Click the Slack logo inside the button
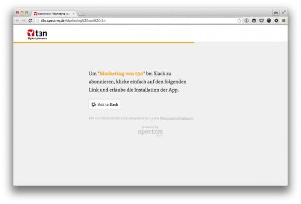Image resolution: width=301 pixels, height=204 pixels. (94, 104)
